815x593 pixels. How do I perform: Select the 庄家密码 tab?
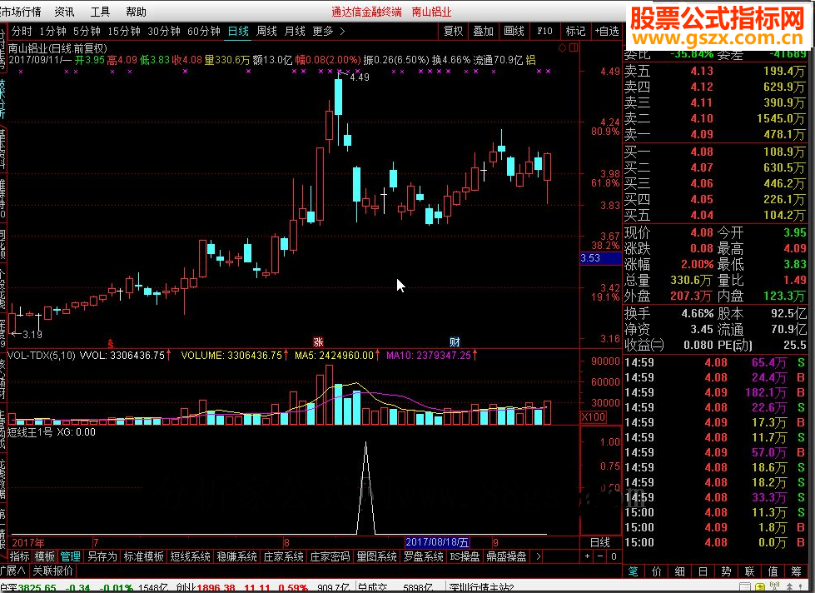(330, 556)
